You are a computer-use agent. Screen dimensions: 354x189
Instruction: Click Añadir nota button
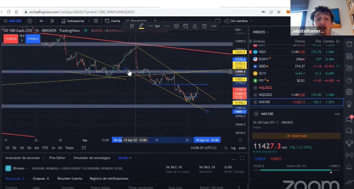297,136
